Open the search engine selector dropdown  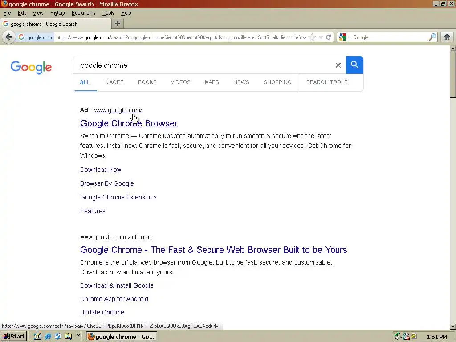point(344,37)
